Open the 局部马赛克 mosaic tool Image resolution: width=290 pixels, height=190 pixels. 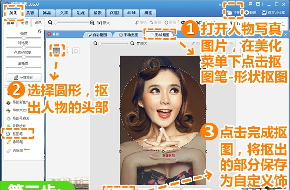18,118
